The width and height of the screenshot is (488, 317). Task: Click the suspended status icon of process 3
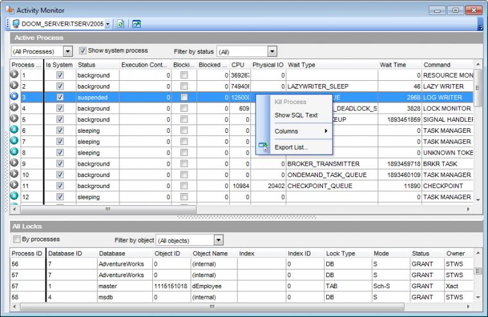point(15,97)
